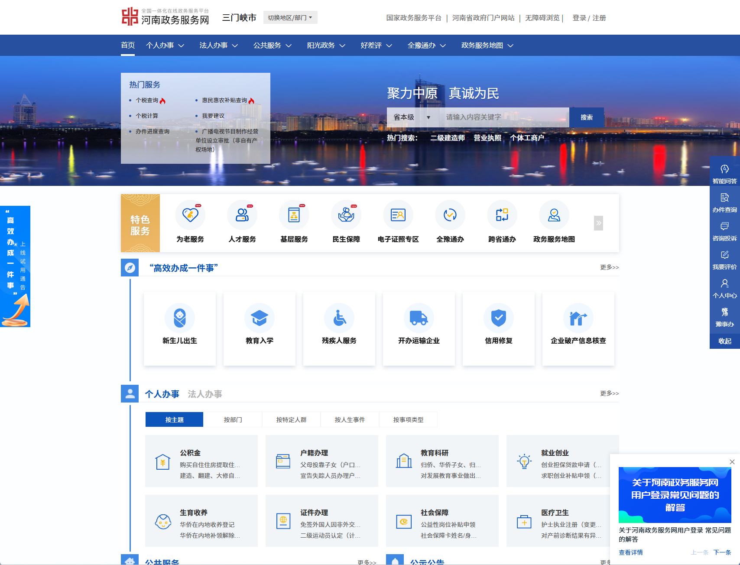Open the 教育入学 service card
The width and height of the screenshot is (740, 565).
pyautogui.click(x=260, y=329)
